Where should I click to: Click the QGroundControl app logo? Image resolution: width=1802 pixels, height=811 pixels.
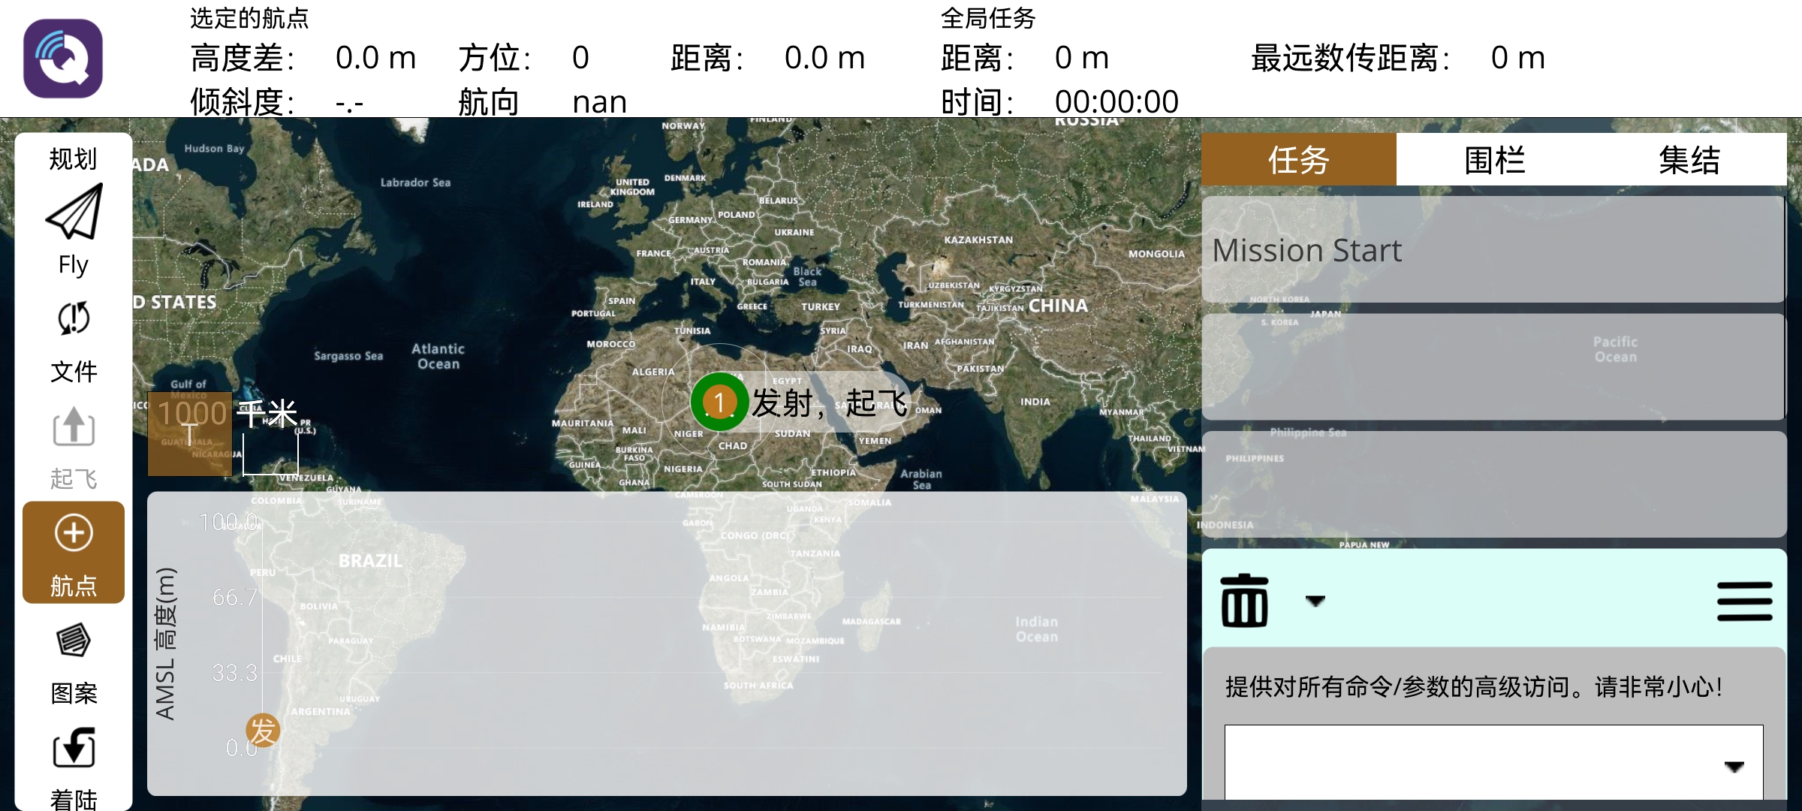pyautogui.click(x=62, y=58)
